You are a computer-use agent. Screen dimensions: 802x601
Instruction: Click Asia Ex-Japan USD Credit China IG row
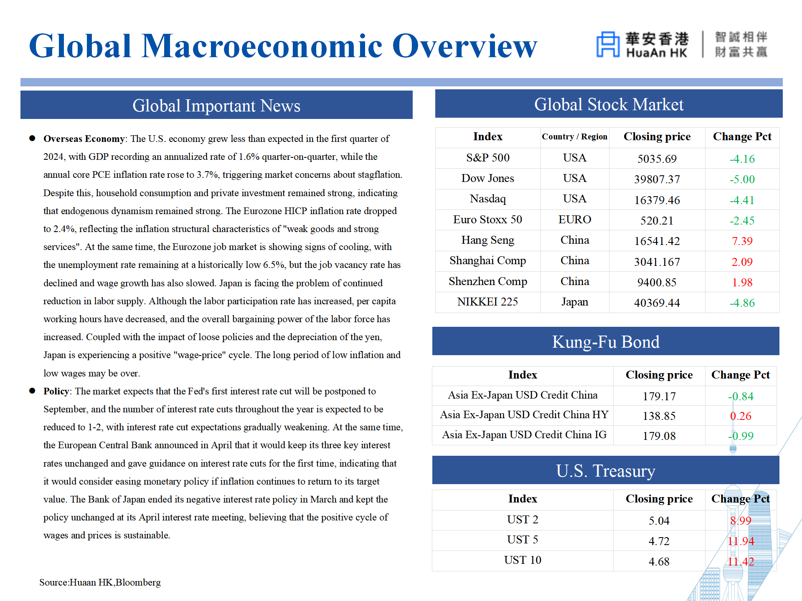point(604,435)
